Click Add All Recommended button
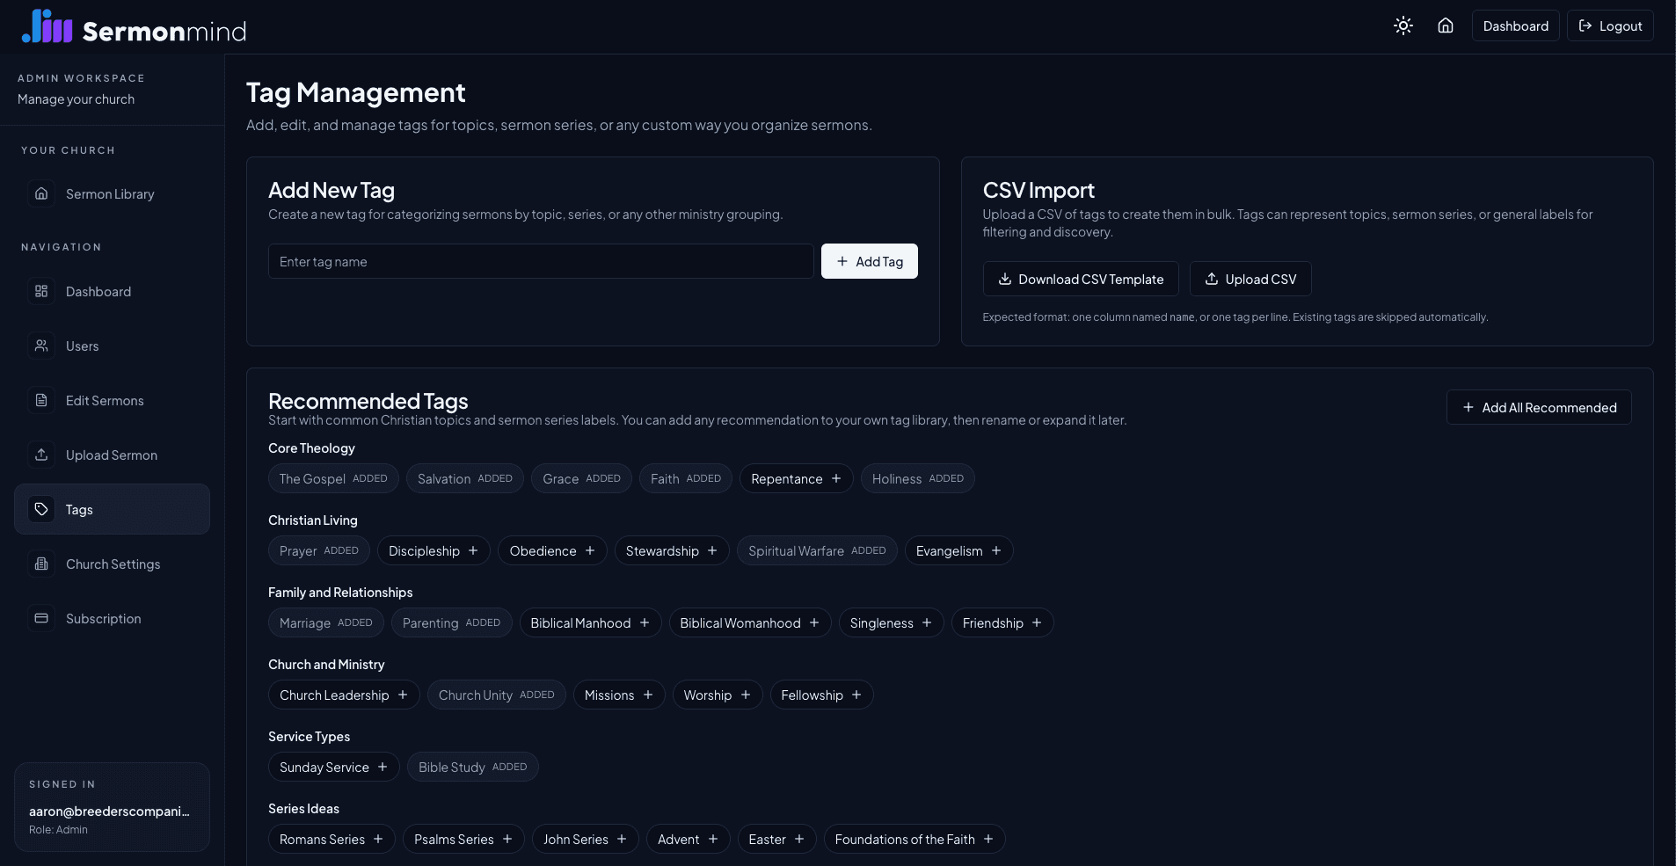 click(x=1539, y=407)
